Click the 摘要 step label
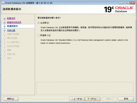 pyautogui.click(x=9, y=50)
